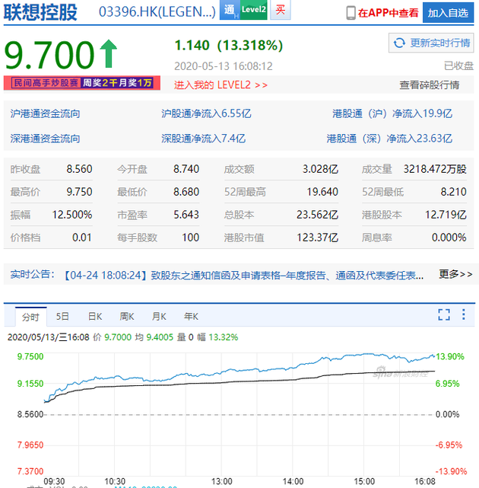Open 进入我的 LEVEL2 link
Image resolution: width=479 pixels, height=488 pixels.
tap(220, 85)
